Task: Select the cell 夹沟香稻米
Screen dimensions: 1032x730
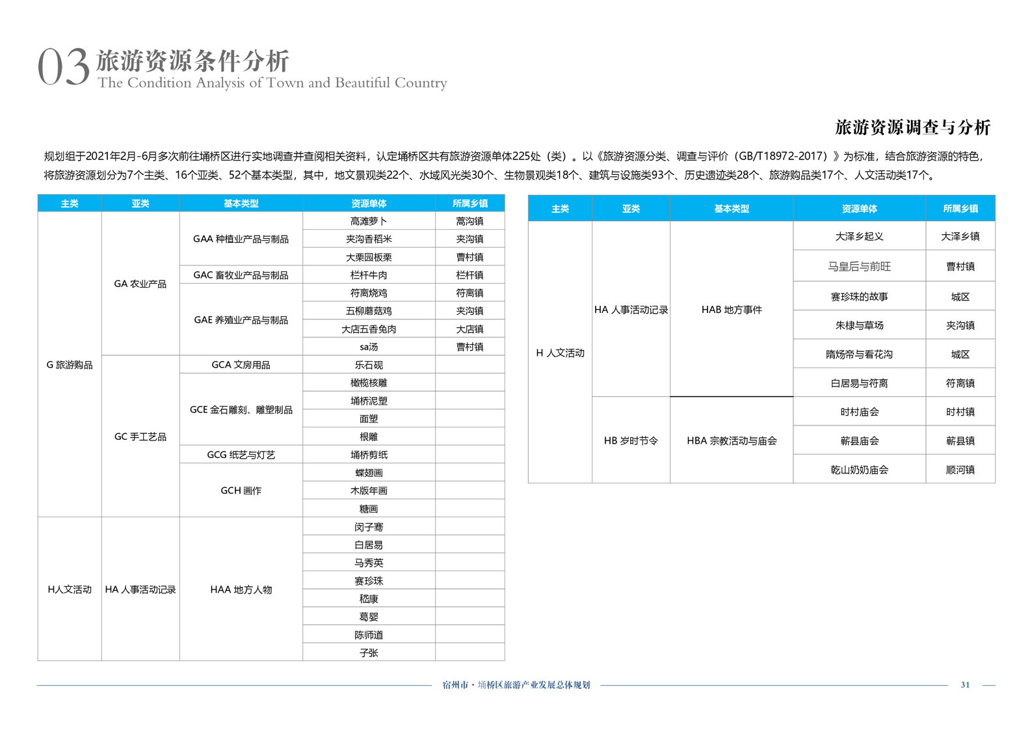Action: tap(369, 239)
